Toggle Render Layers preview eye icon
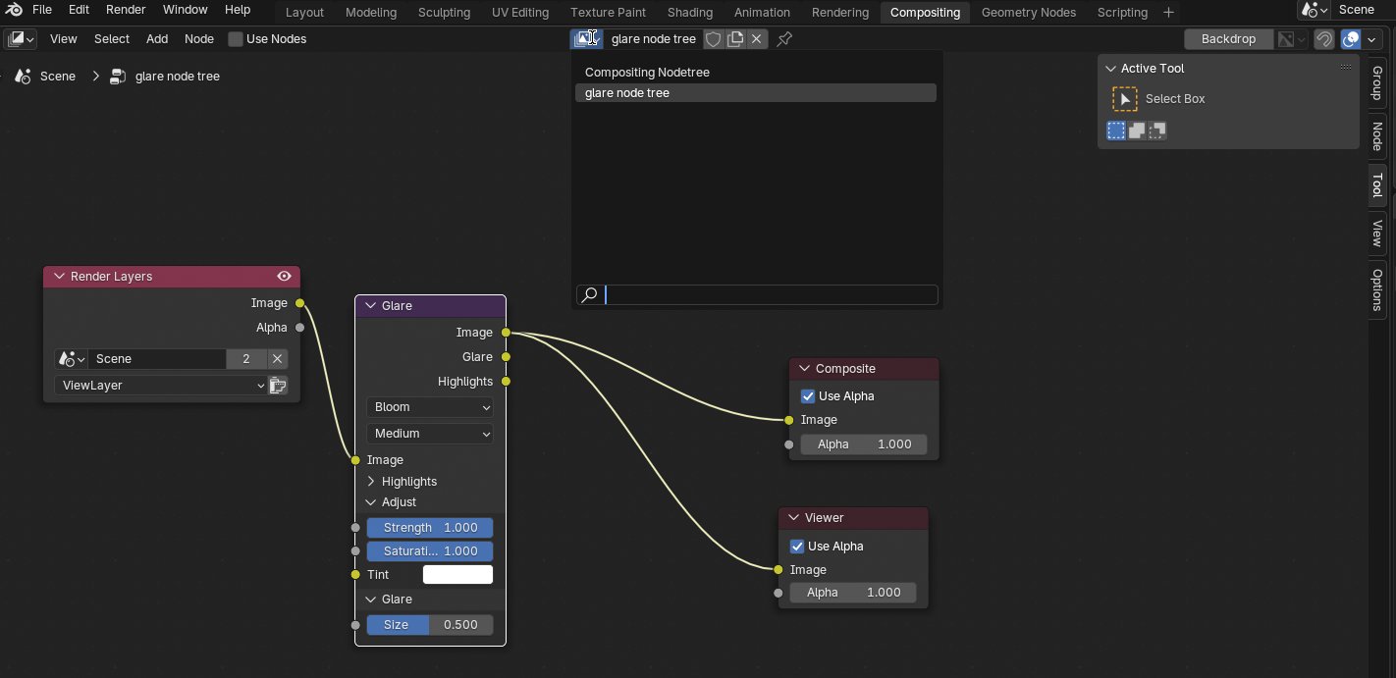Viewport: 1396px width, 678px height. [x=284, y=277]
